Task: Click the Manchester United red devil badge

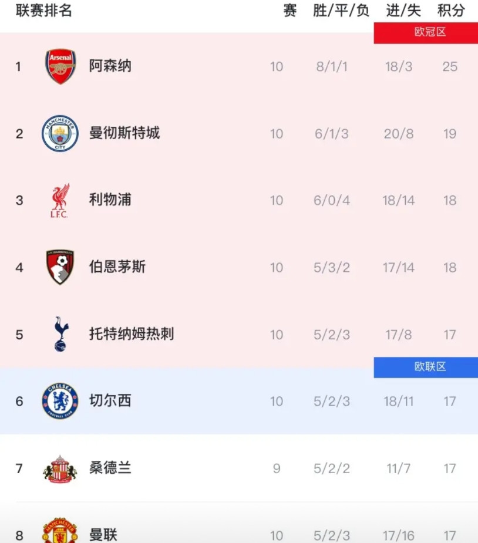Action: tap(60, 531)
